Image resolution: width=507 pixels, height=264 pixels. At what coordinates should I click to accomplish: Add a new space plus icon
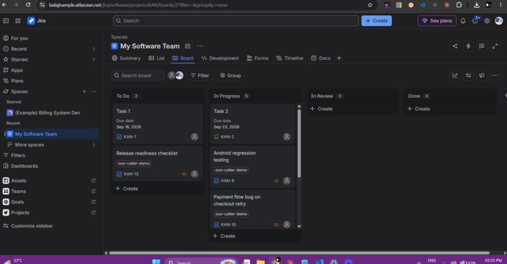coord(84,91)
